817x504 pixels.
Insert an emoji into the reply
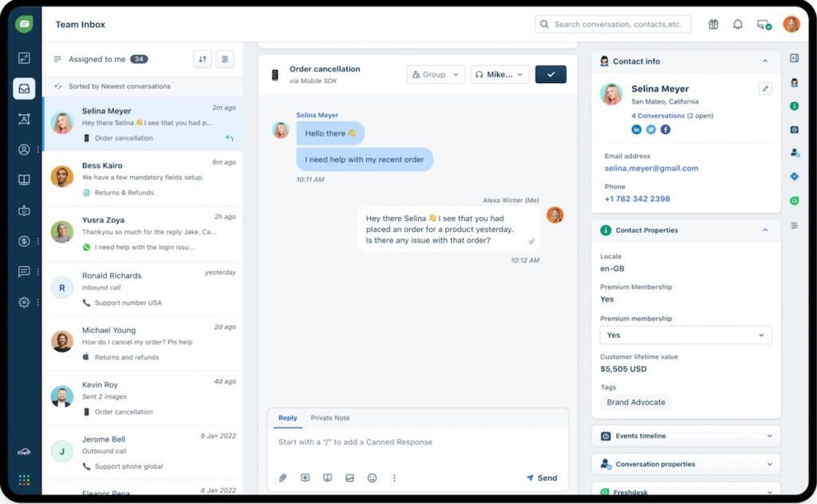tap(372, 478)
